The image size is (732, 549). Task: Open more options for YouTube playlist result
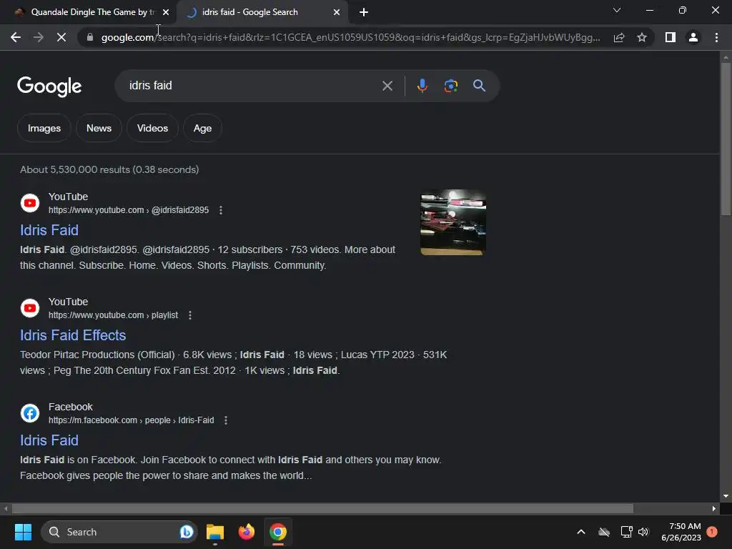tap(190, 315)
